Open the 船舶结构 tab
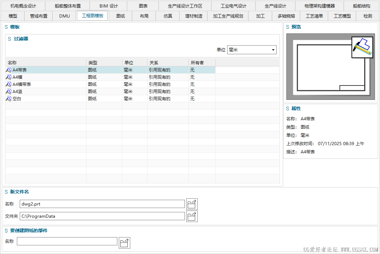The height and width of the screenshot is (254, 380). [x=361, y=6]
